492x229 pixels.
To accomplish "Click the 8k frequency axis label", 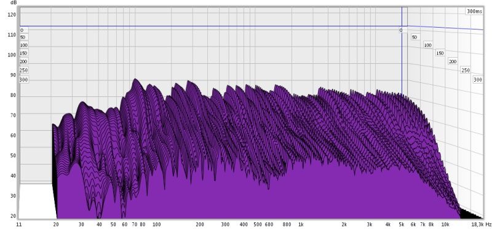I will coord(432,224).
